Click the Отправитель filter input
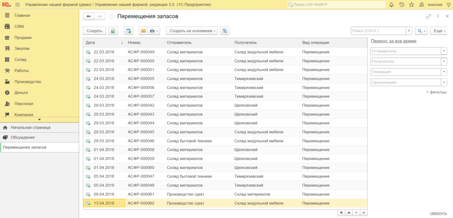Image resolution: width=453 pixels, height=218 pixels. (x=406, y=51)
